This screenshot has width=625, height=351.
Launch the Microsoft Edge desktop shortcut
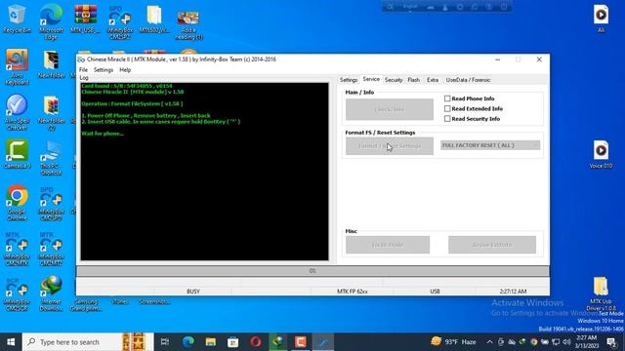[x=51, y=21]
